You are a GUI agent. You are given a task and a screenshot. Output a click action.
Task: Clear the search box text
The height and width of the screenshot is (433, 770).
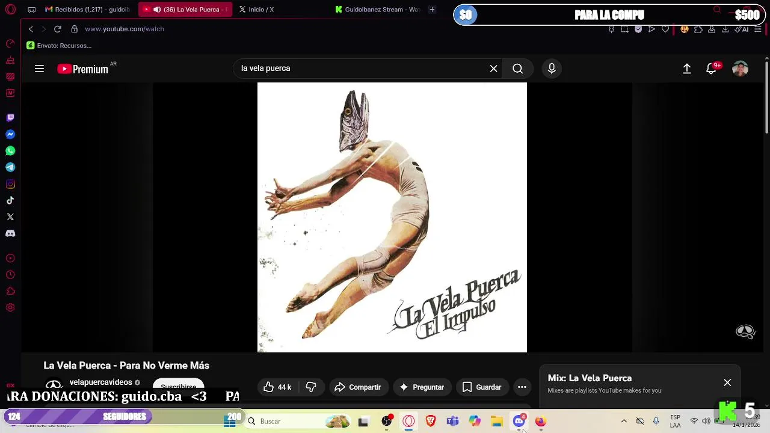493,69
